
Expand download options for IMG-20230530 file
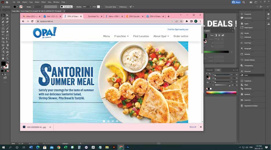[50, 127]
